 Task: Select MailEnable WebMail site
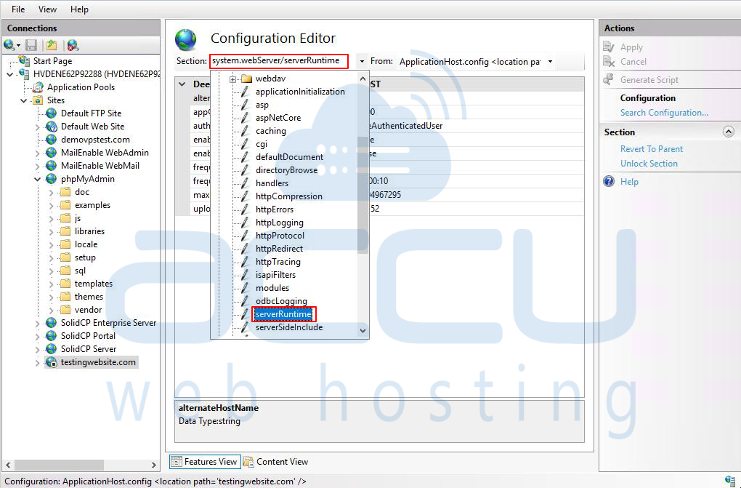100,166
